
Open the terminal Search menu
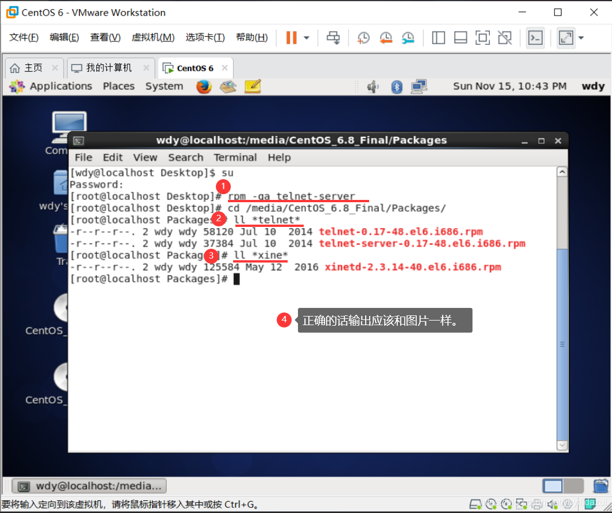pyautogui.click(x=186, y=157)
